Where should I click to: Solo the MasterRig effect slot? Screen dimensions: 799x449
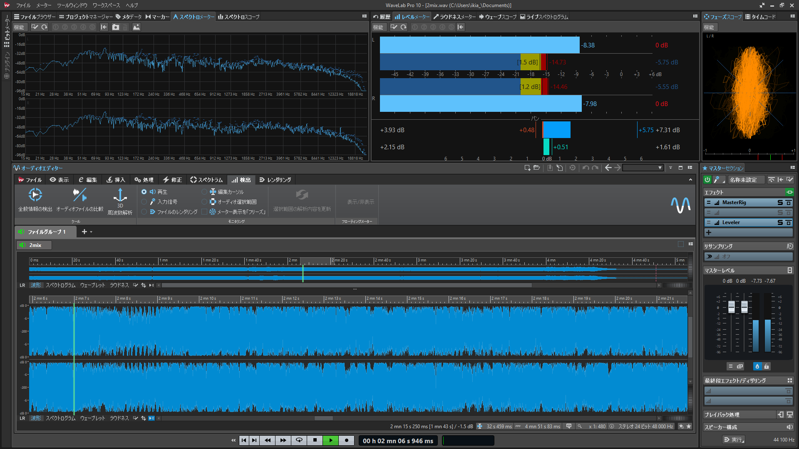point(780,202)
